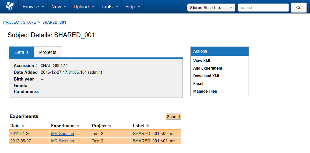This screenshot has width=310, height=153.
Task: Sort by the Project column arrows
Action: 110,126
